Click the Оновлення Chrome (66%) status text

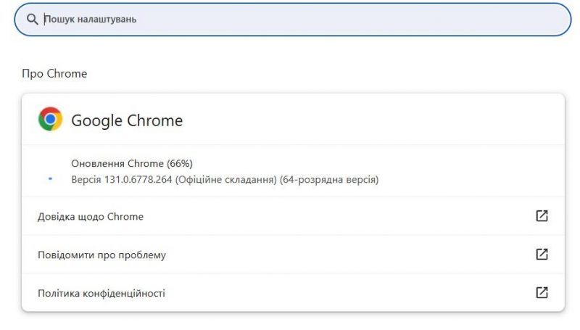(x=132, y=163)
